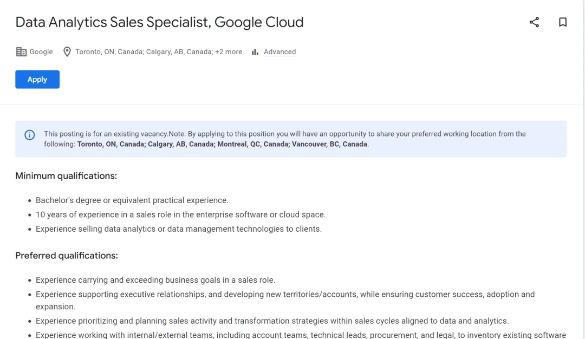Click the share job icon
Image resolution: width=585 pixels, height=339 pixels.
coord(534,22)
